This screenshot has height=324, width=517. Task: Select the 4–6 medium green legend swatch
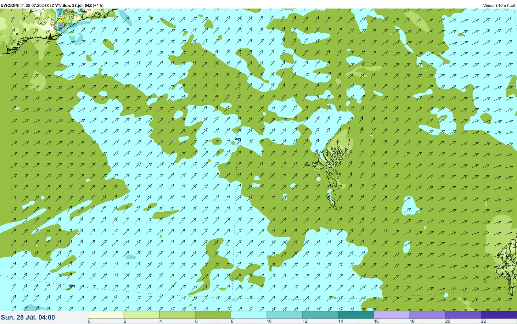click(x=177, y=315)
